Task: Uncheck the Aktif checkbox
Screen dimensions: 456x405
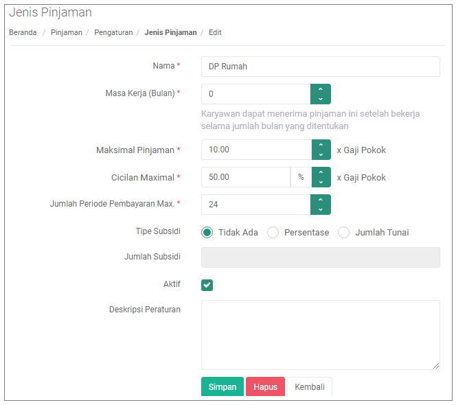Action: coord(207,285)
